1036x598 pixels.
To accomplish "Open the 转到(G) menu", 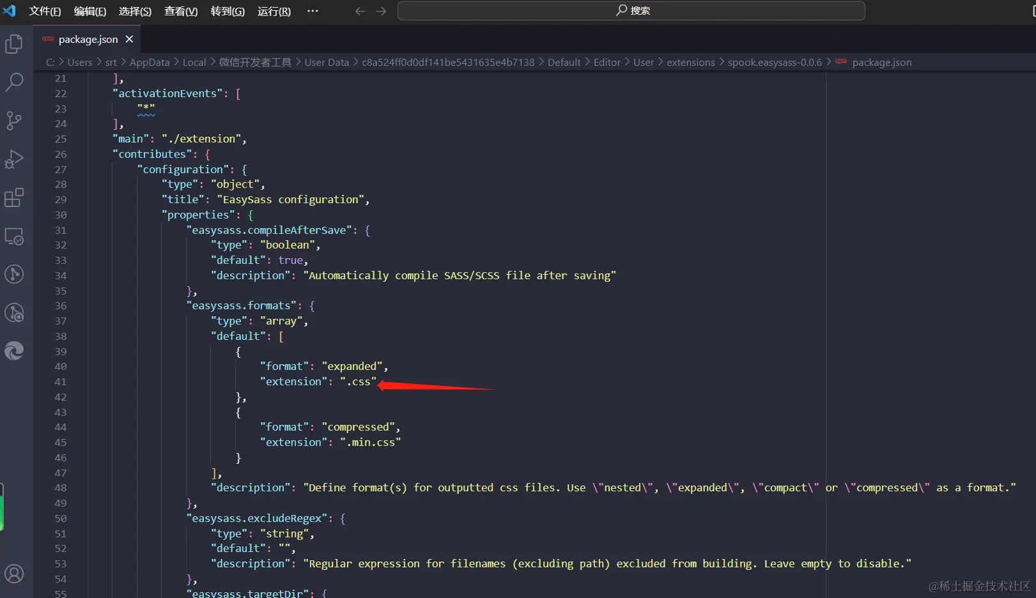I will tap(228, 11).
